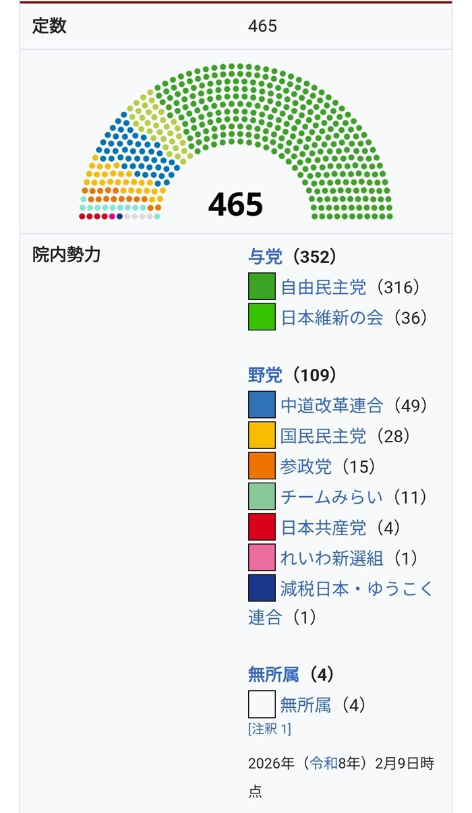The width and height of the screenshot is (472, 813).
Task: Open the 日本維新の会 link
Action: (x=332, y=318)
